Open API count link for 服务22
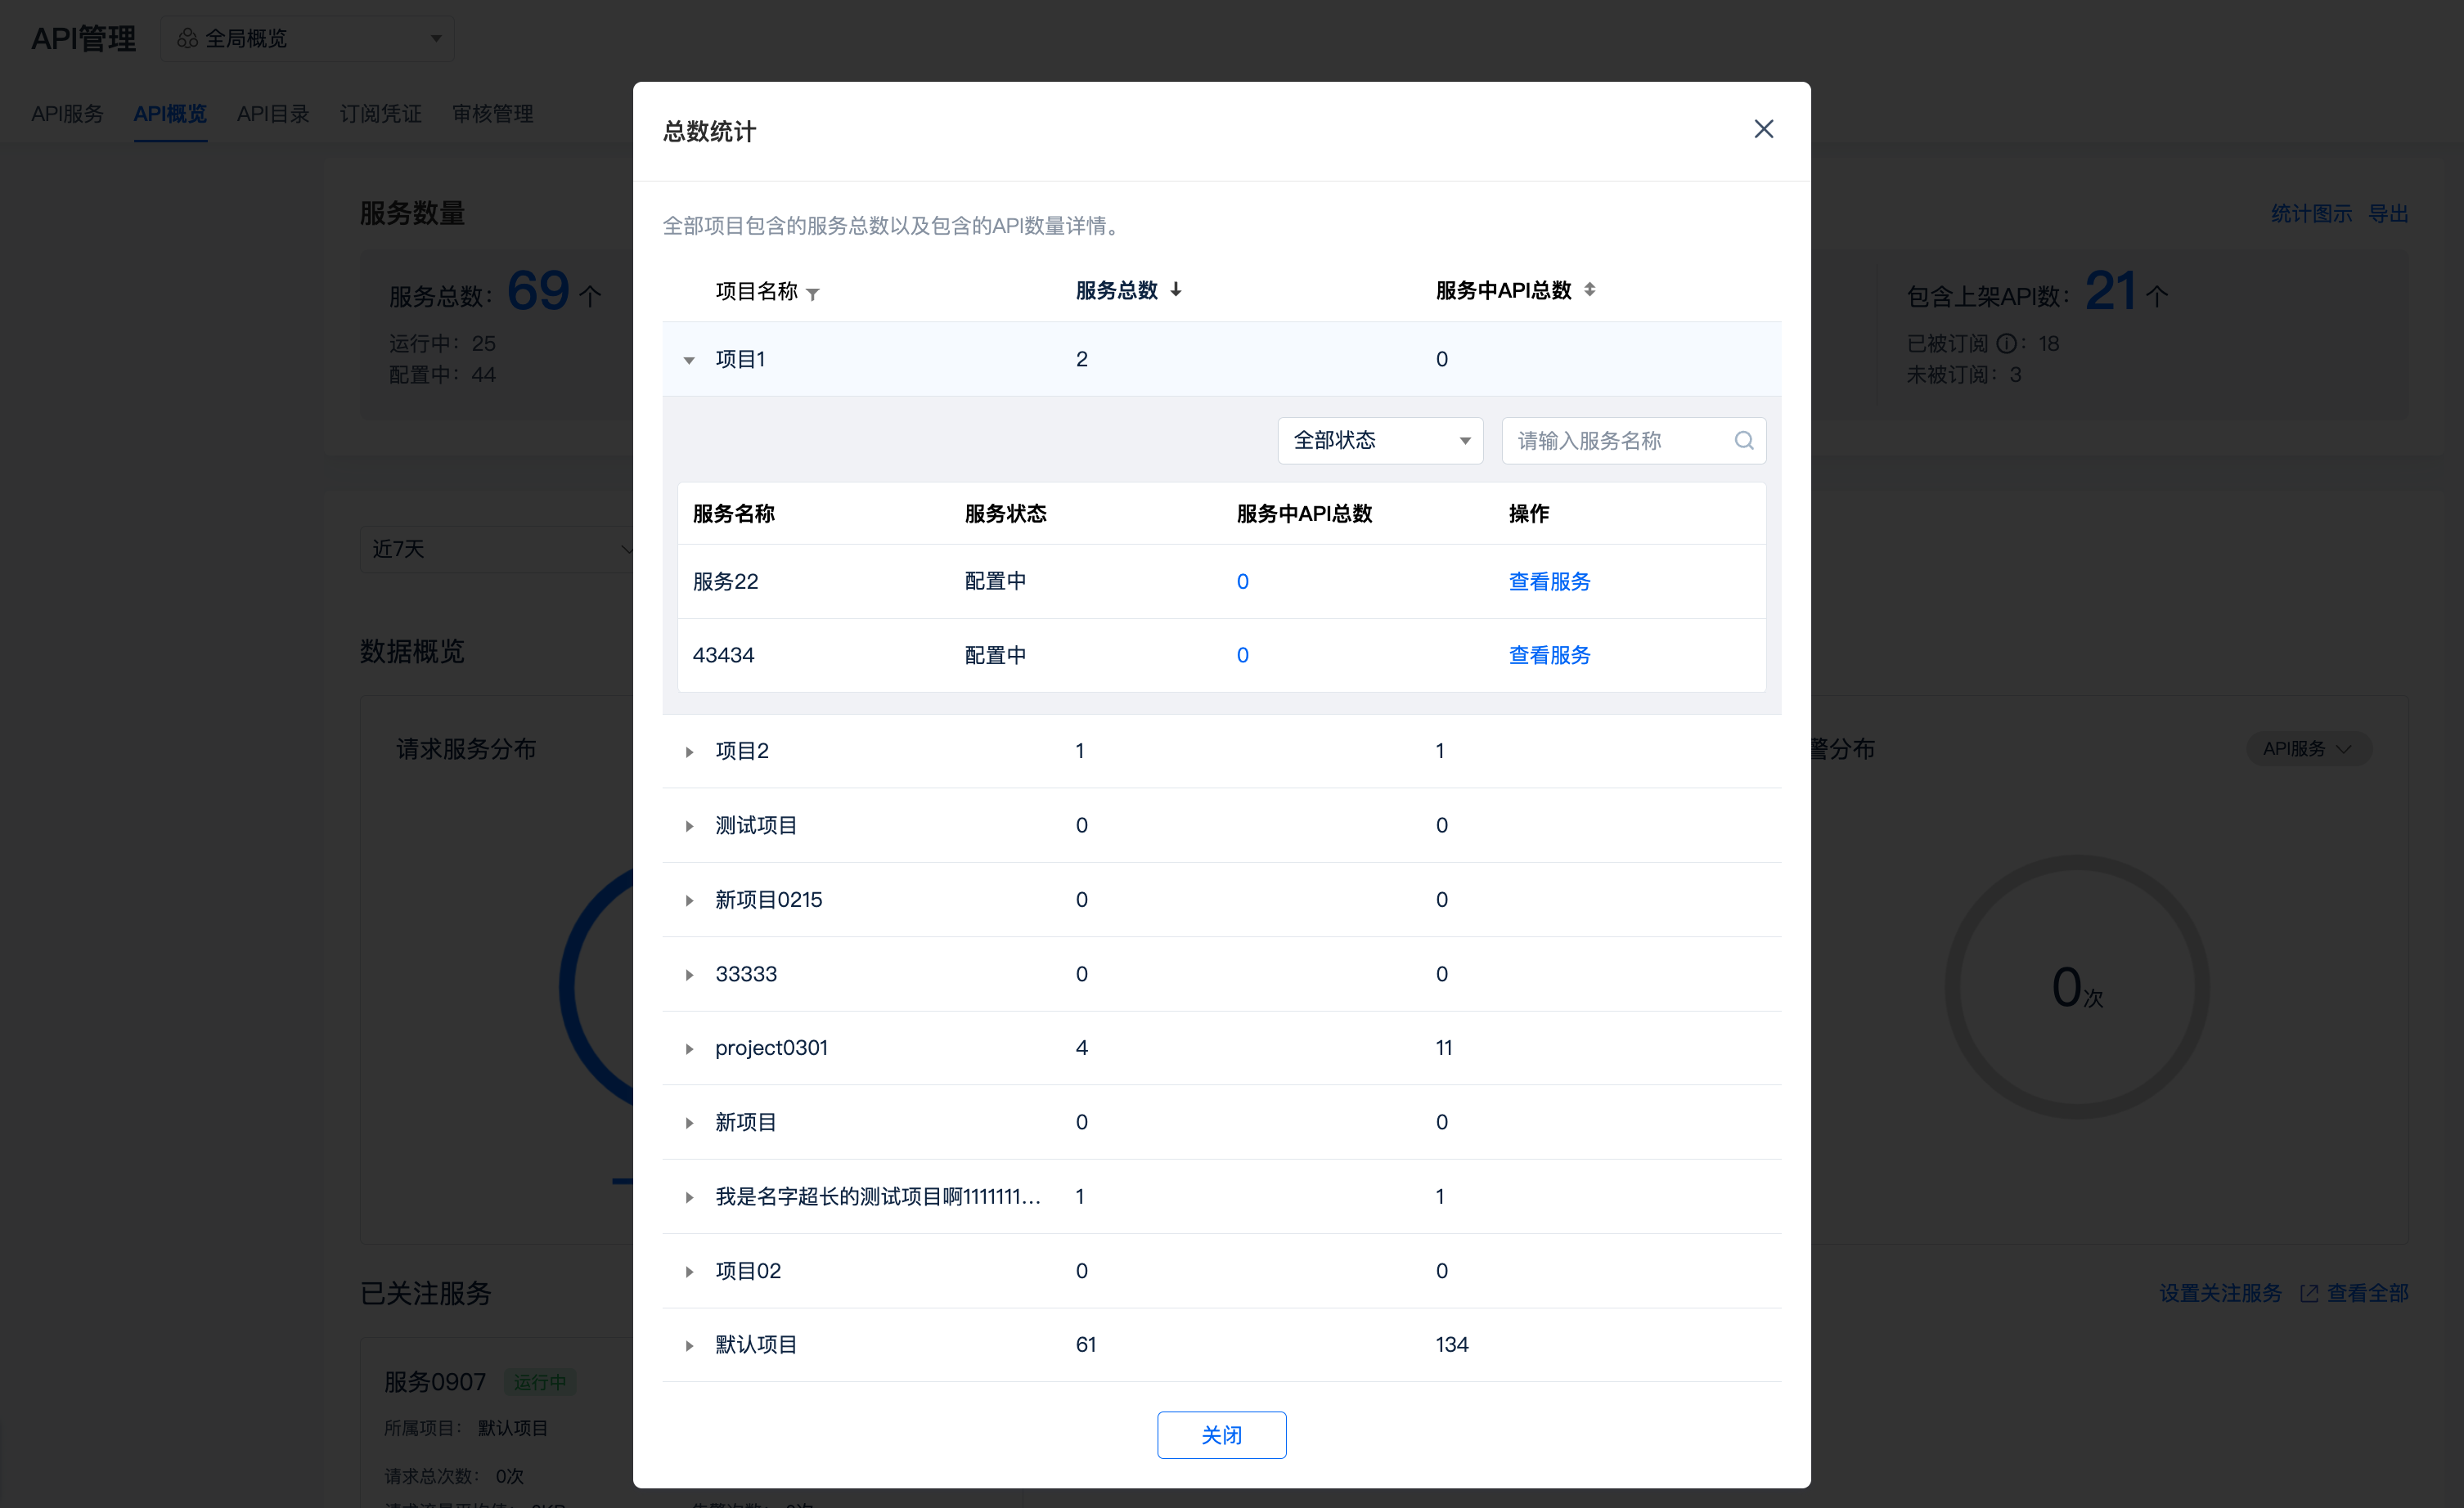The image size is (2464, 1508). [1242, 581]
